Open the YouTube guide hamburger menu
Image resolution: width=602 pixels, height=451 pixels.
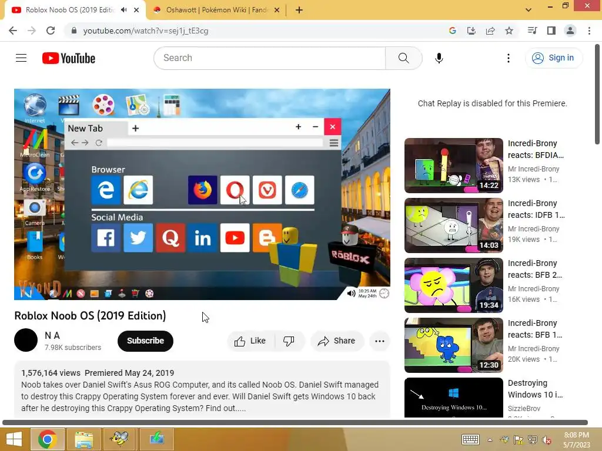coord(21,58)
